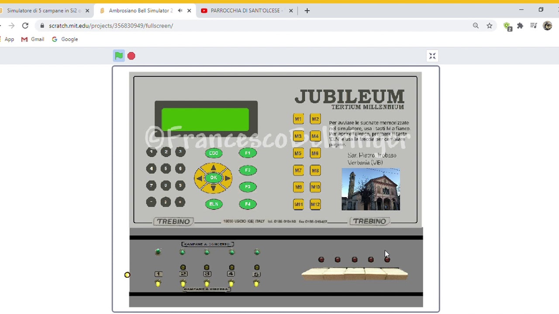Tap keypad digit 5 on the Jubileum panel

[166, 168]
